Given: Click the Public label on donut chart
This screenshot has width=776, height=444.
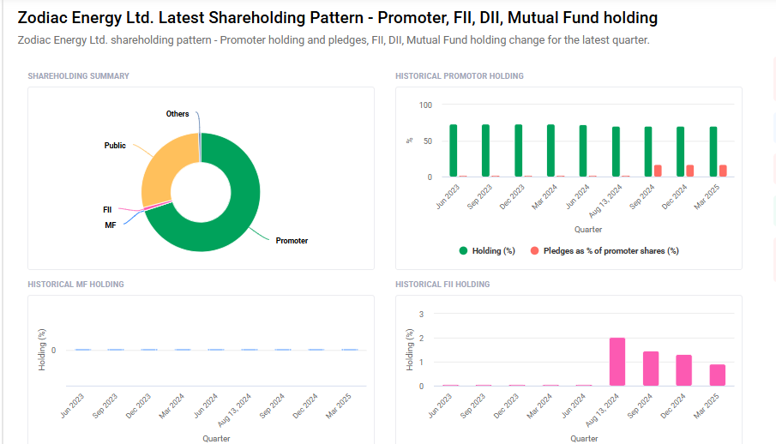Looking at the screenshot, I should point(115,146).
